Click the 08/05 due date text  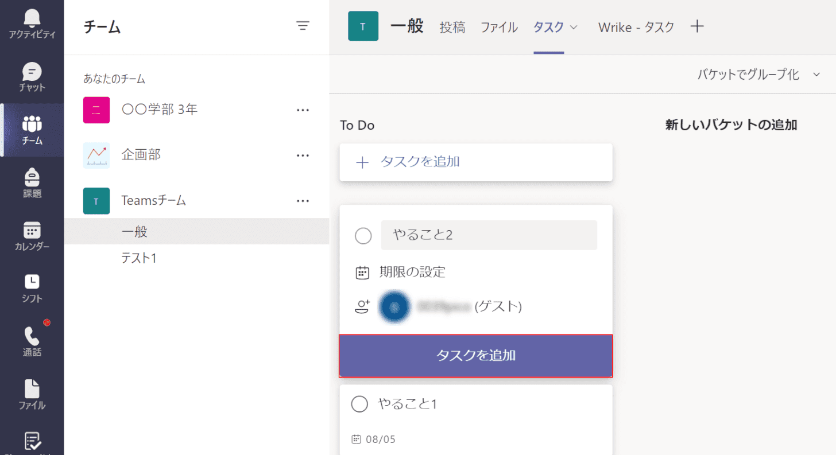pyautogui.click(x=381, y=440)
